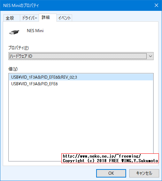Click the 値(V) label
Viewport: 162px width, 181px height.
point(13,69)
